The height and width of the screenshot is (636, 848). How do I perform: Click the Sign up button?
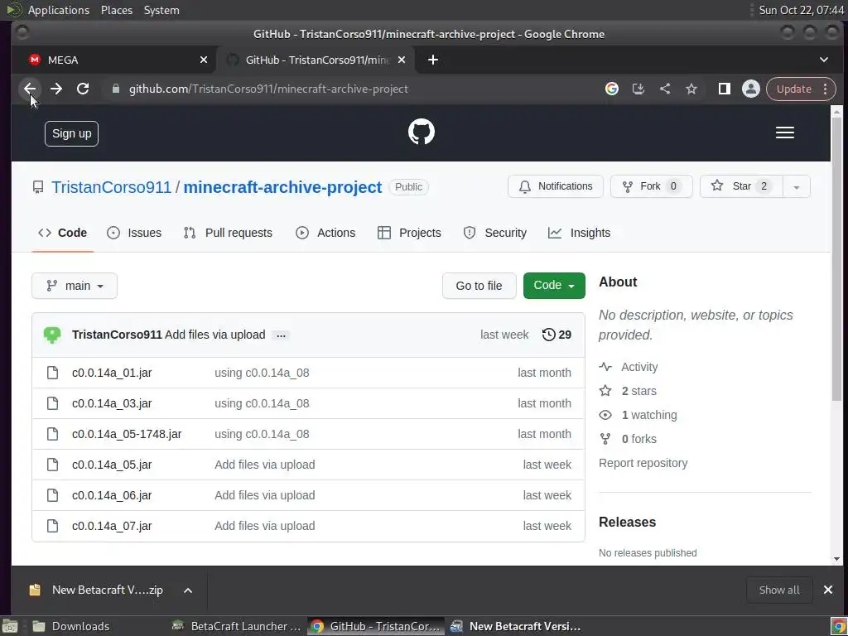coord(71,133)
